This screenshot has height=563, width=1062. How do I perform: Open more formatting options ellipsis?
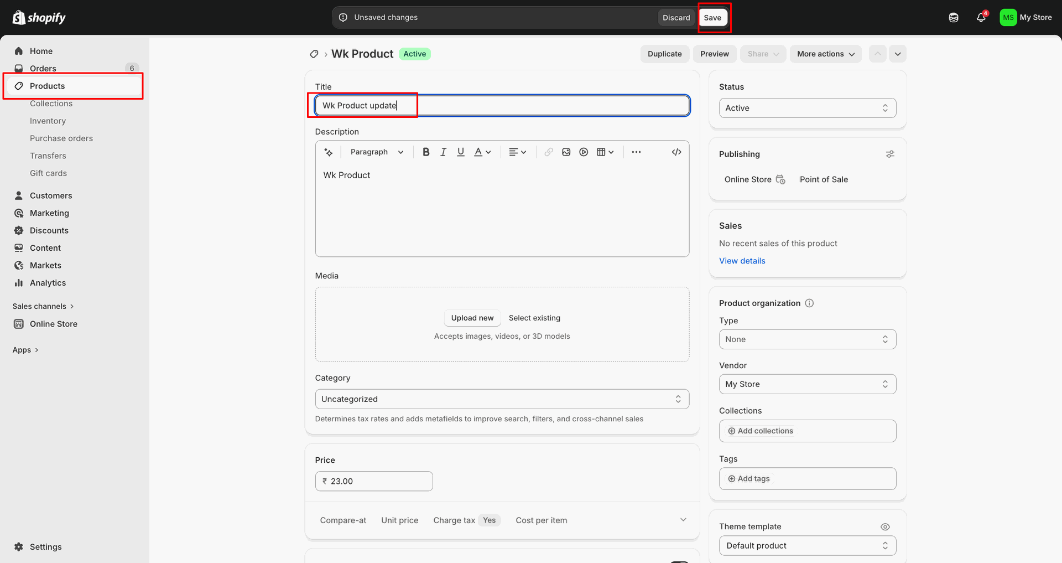click(x=636, y=152)
